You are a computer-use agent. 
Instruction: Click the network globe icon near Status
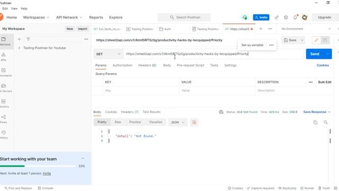pos(221,112)
